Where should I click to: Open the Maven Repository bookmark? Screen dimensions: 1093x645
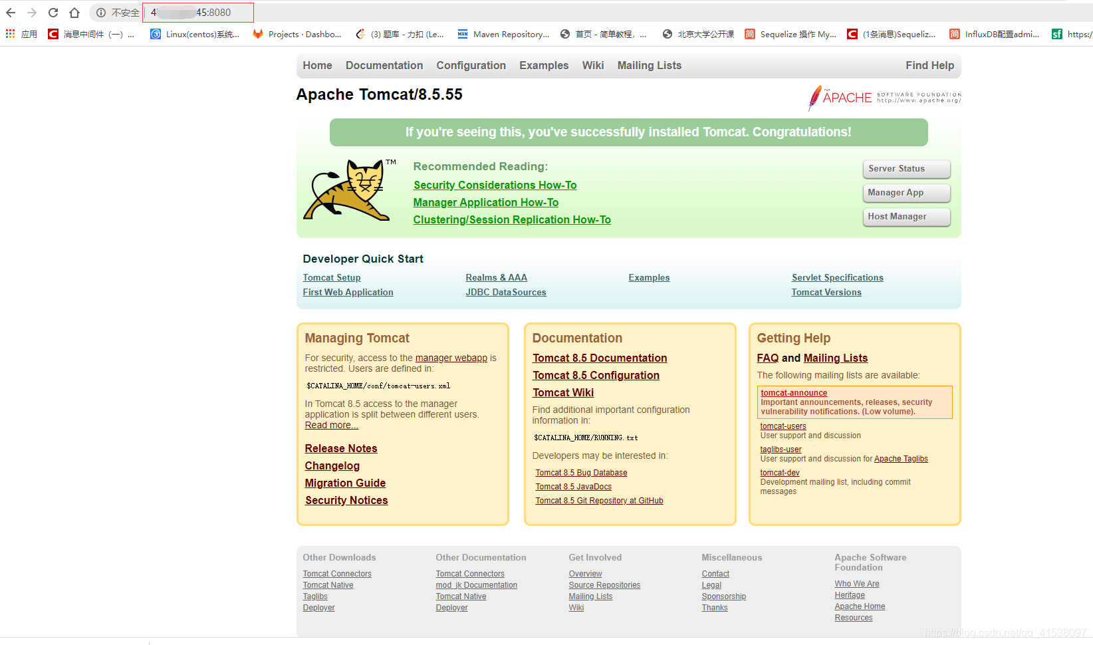click(503, 34)
